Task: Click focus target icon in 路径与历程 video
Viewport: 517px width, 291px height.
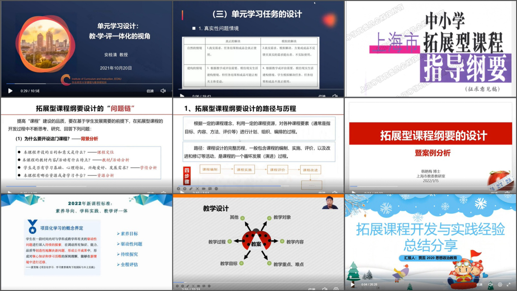Action: pyautogui.click(x=197, y=189)
